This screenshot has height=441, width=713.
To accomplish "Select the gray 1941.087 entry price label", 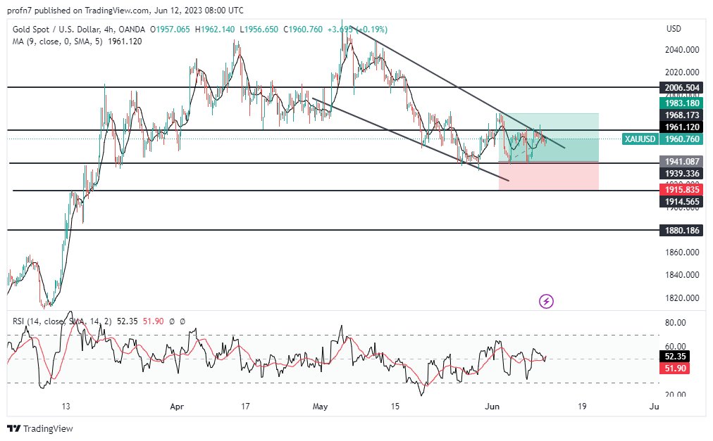I will click(x=681, y=161).
